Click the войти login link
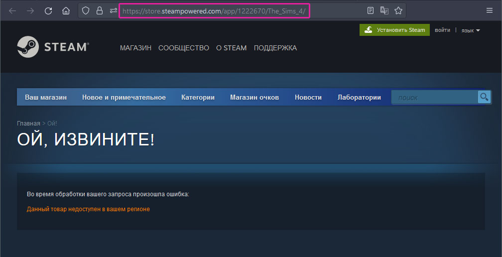 pos(442,30)
